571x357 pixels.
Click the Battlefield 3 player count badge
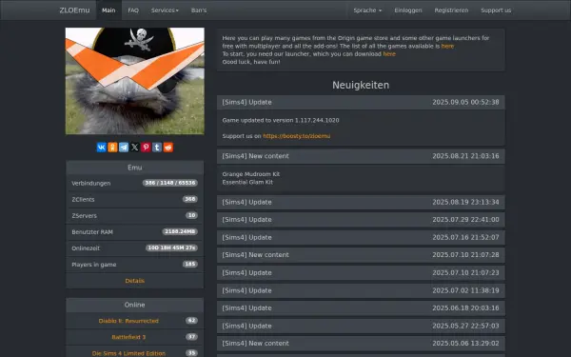(191, 337)
